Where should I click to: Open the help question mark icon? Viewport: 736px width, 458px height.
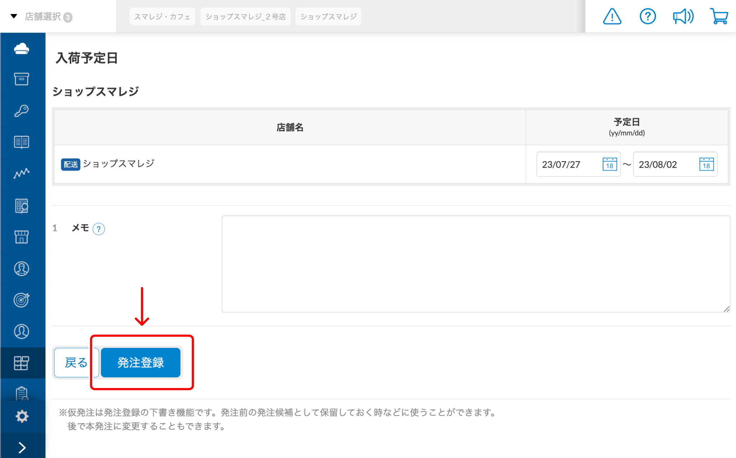(648, 17)
